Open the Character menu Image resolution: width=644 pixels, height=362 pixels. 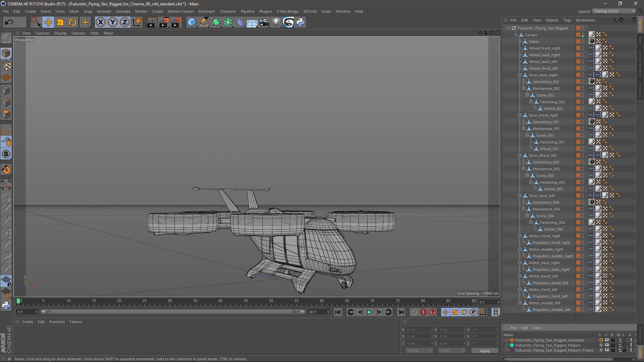[228, 11]
